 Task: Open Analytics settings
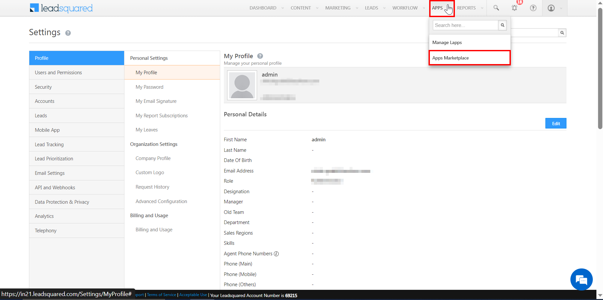77,216
